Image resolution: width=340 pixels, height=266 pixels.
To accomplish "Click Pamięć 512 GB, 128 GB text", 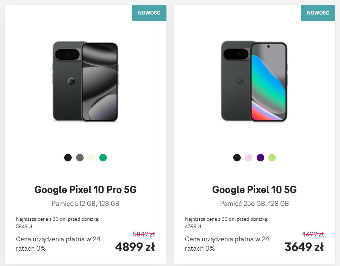I will [x=85, y=204].
